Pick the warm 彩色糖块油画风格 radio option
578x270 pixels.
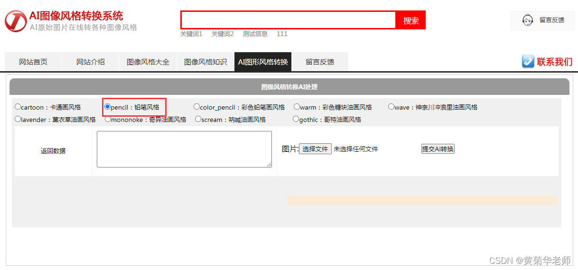pos(297,107)
